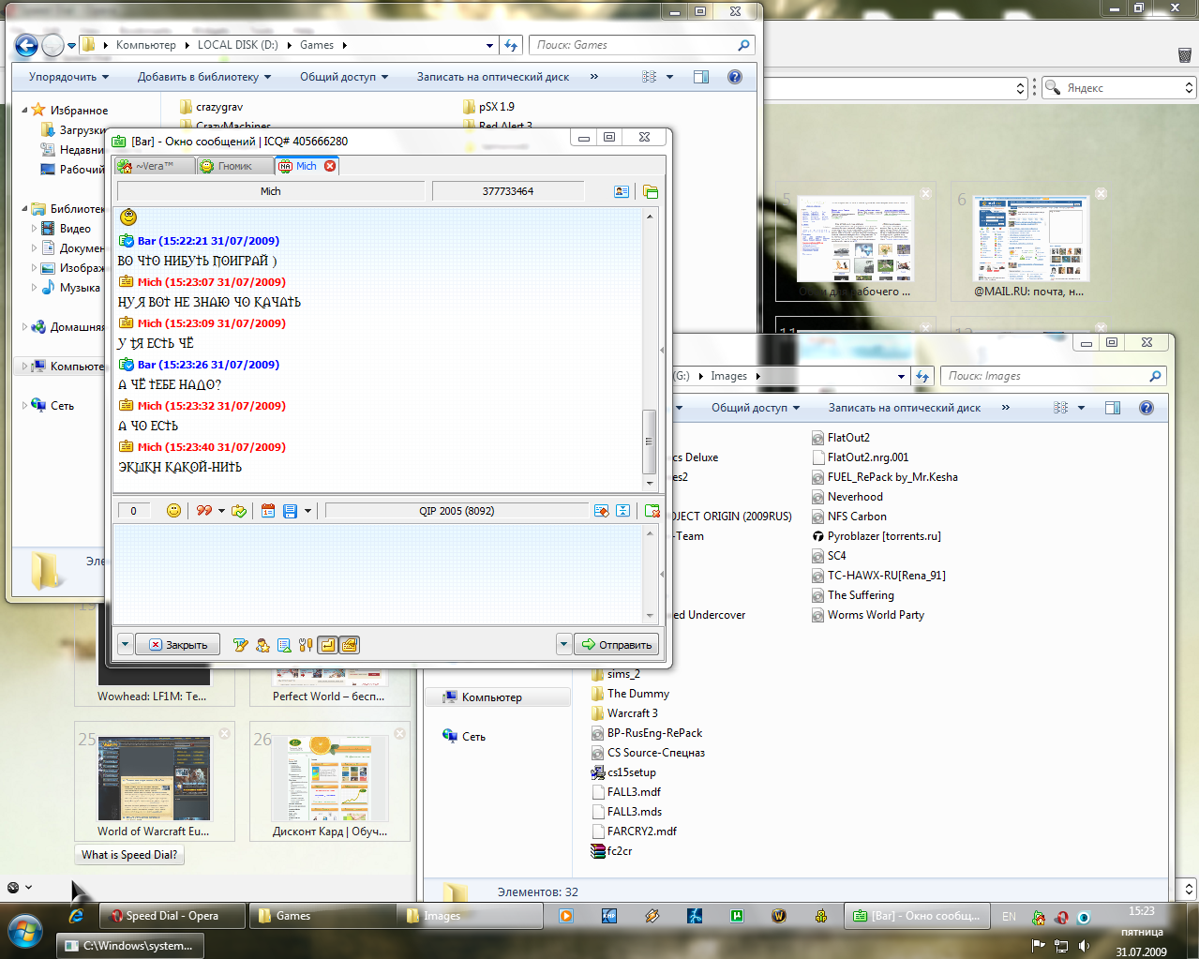Open the smiley picker in the QIP chat
Image resolution: width=1199 pixels, height=959 pixels.
173,511
